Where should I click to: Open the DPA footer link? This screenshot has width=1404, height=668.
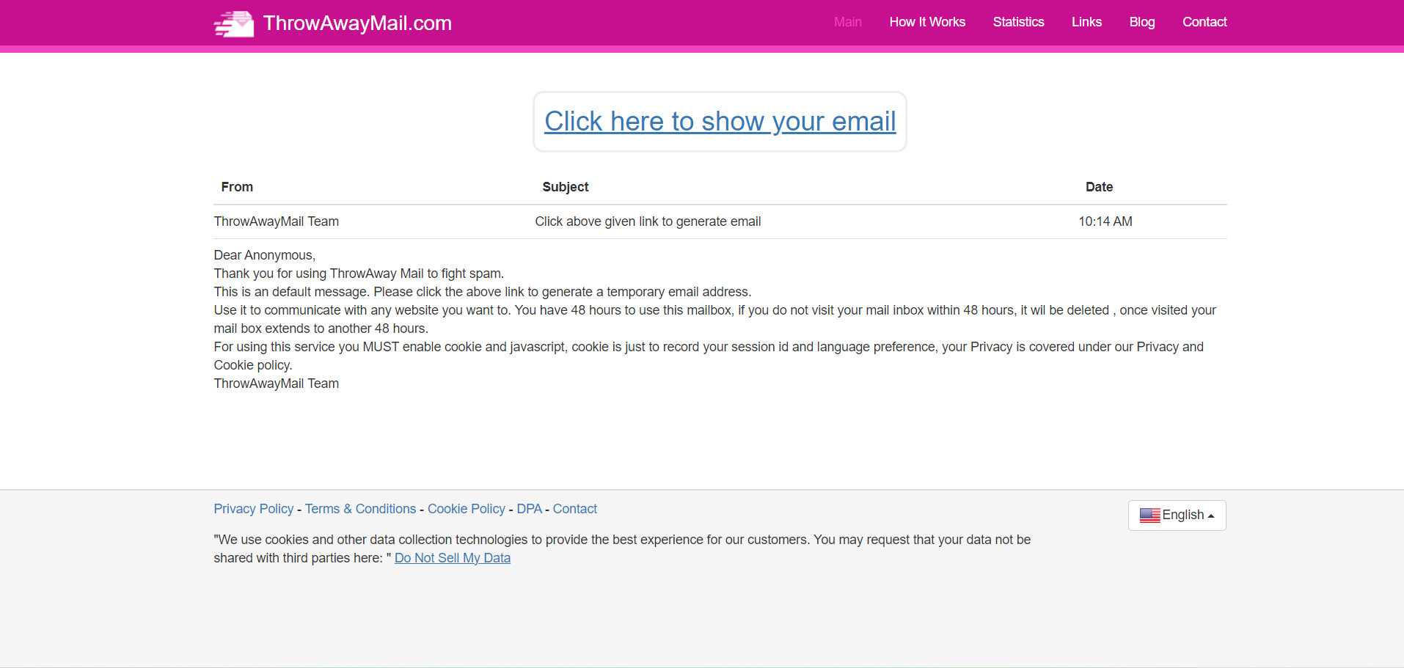coord(529,509)
